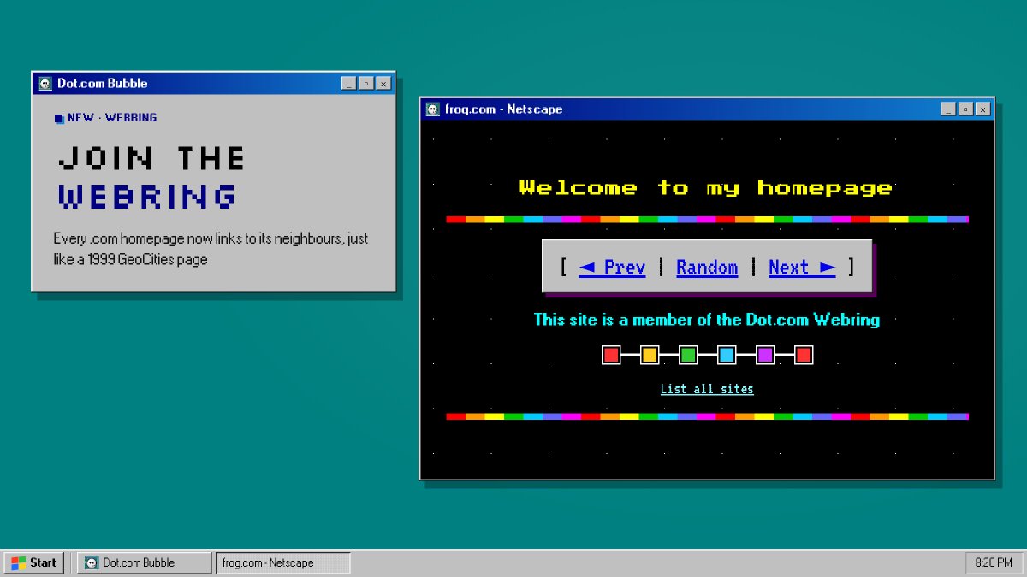1027x577 pixels.
Task: Click the 'Welcome to my homepage' heading
Action: pos(706,188)
